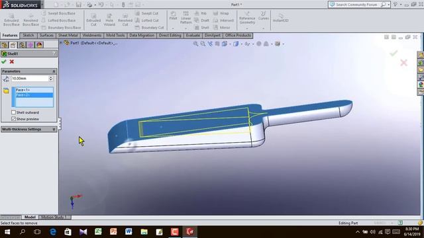Open the Reference Geometry dropdown
Screen dimensions: 424x238
(247, 28)
